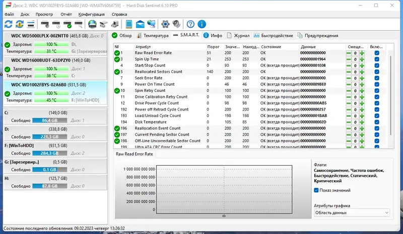
Task: Uncheck the Показ значений checkbox
Action: [x=316, y=190]
